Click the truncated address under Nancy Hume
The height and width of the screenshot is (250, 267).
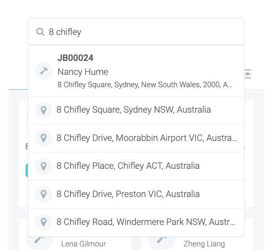(145, 84)
